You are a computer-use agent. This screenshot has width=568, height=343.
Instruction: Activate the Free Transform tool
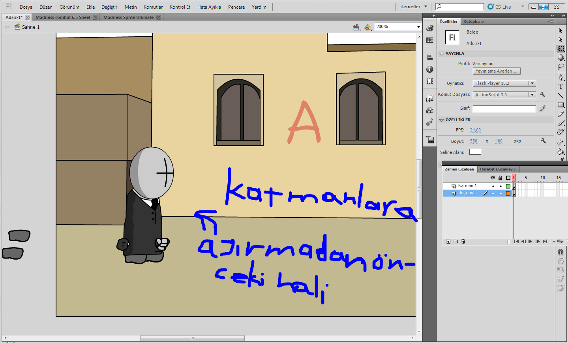tap(561, 49)
